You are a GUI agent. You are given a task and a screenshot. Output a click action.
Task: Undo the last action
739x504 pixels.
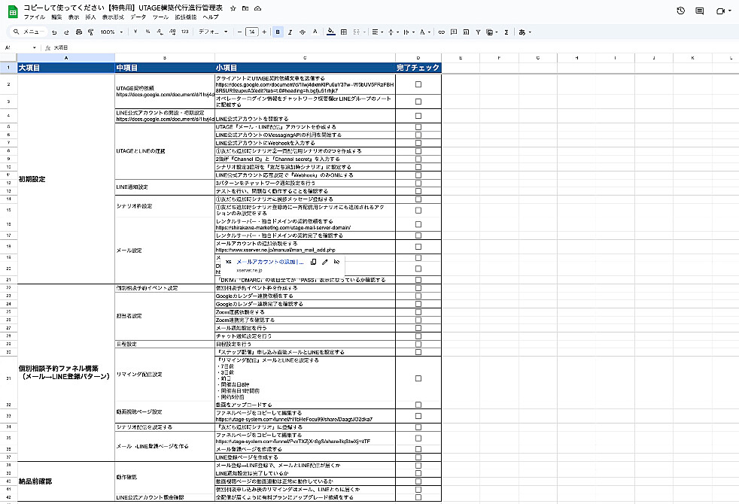tap(54, 32)
